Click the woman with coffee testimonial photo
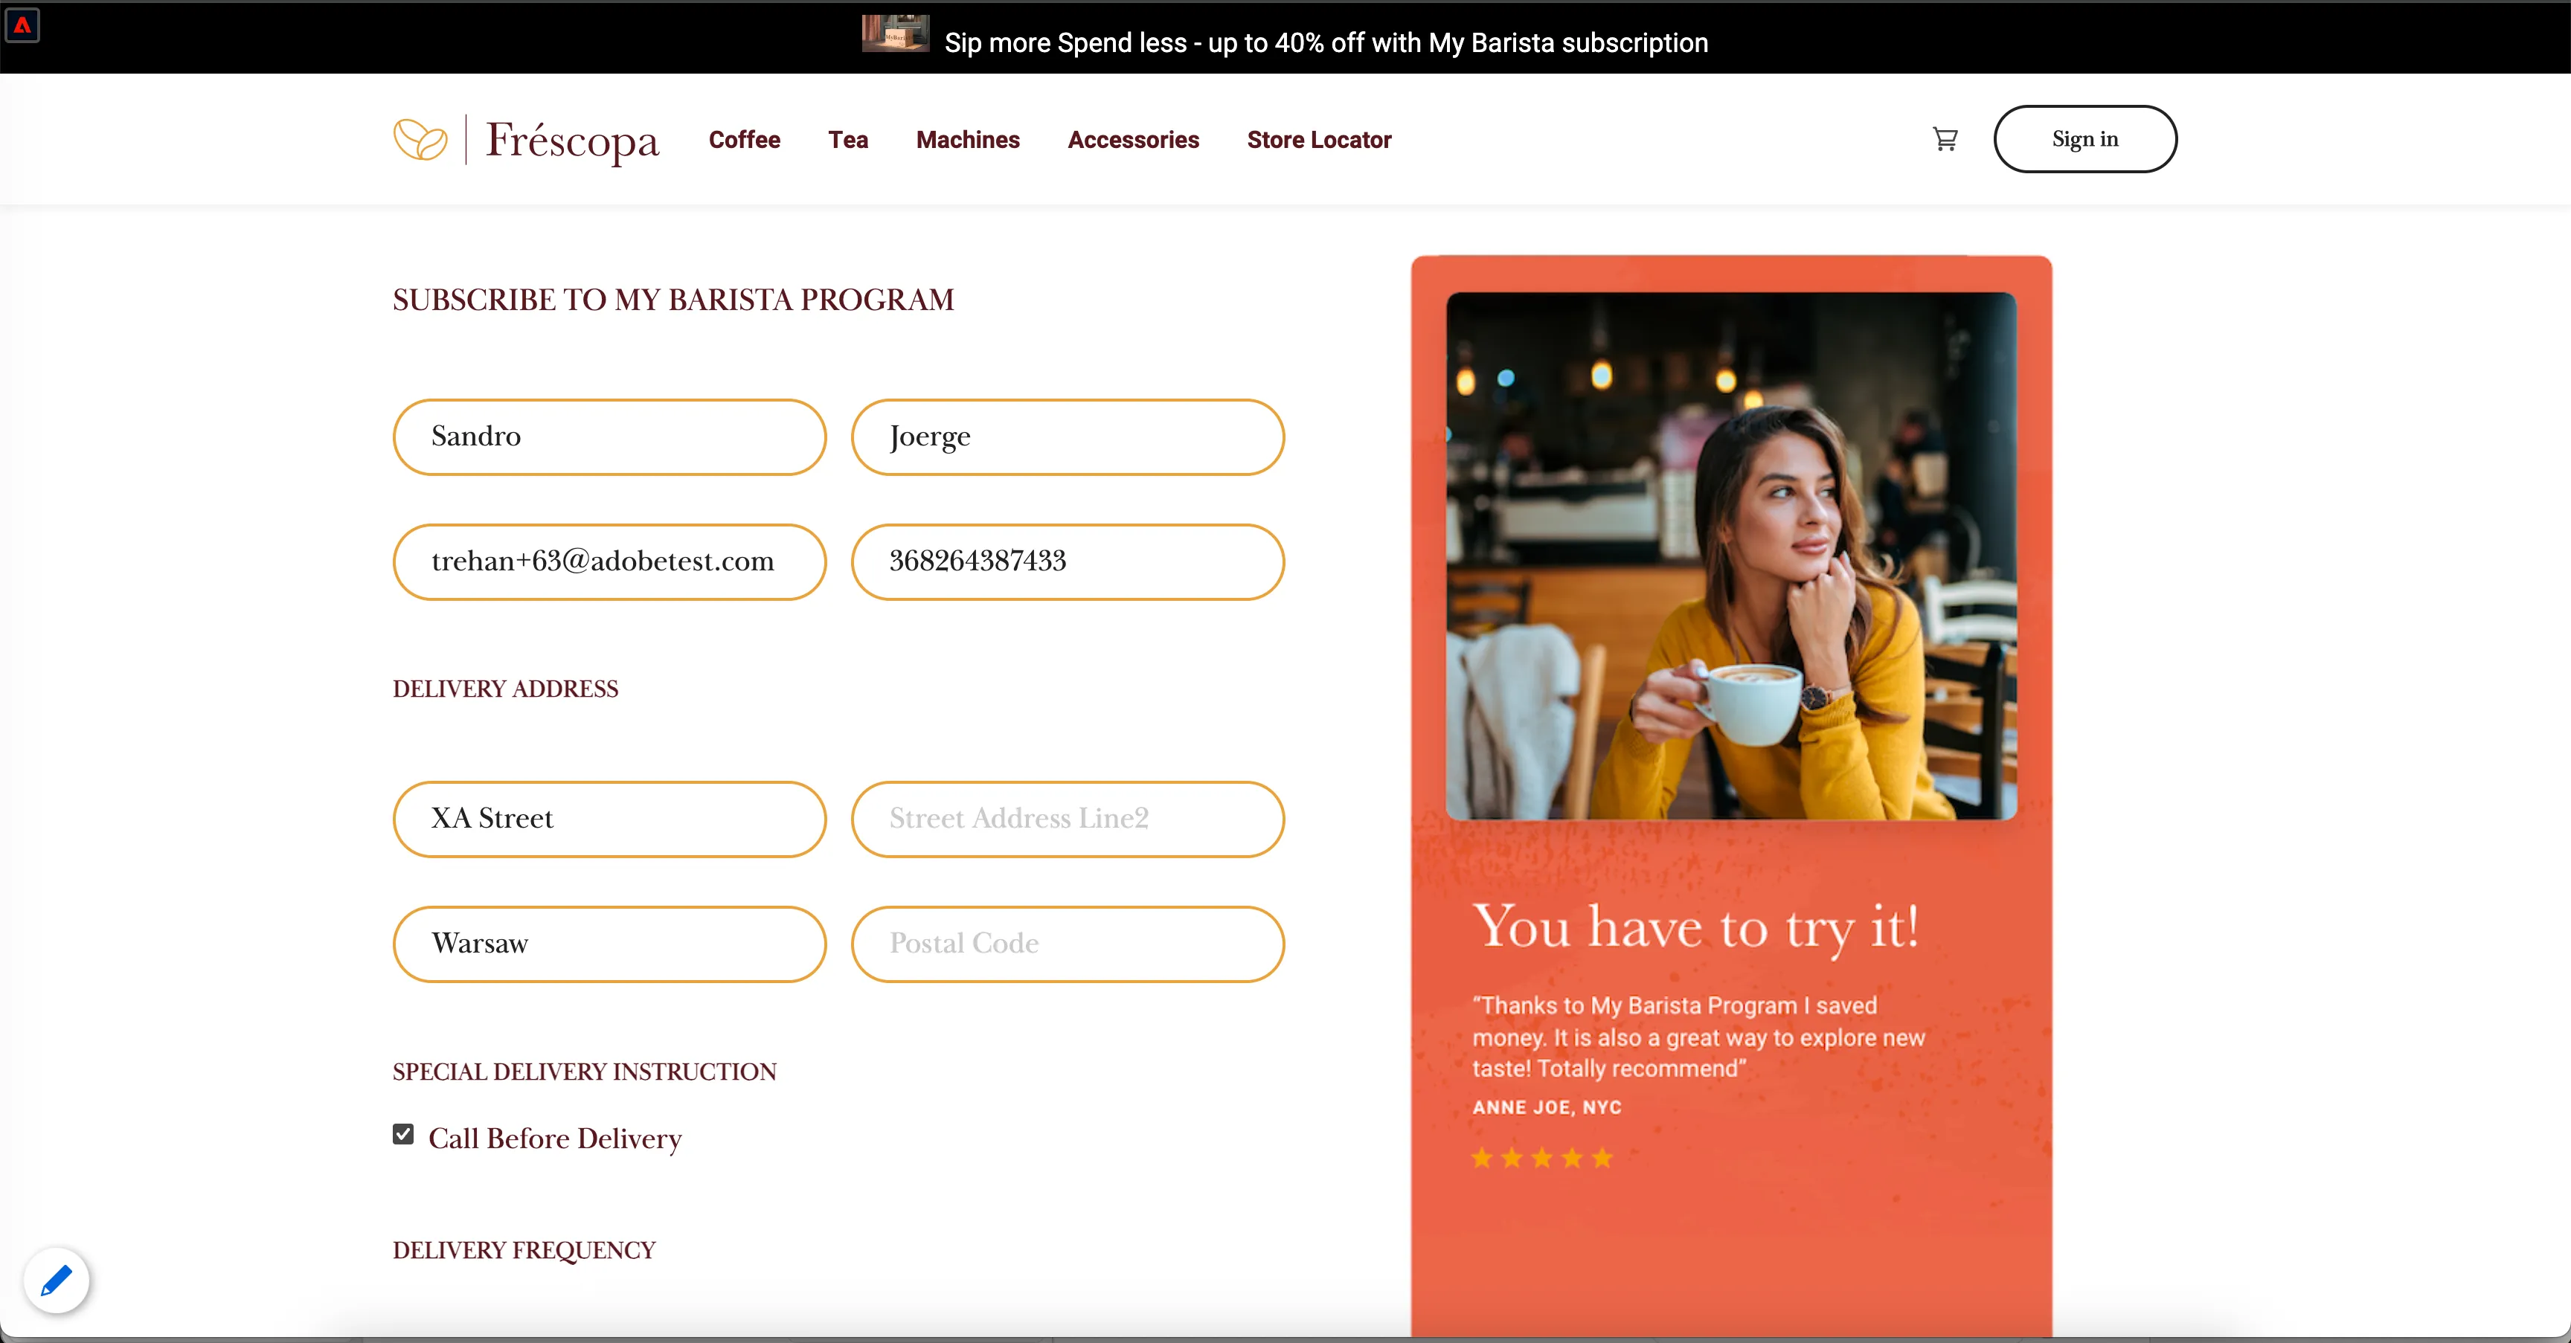2571x1343 pixels. pos(1732,555)
